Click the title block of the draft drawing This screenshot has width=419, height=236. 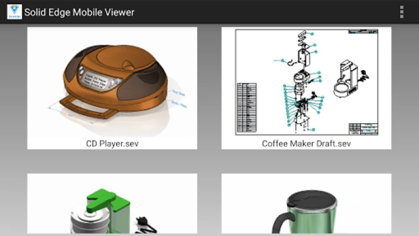(x=363, y=129)
